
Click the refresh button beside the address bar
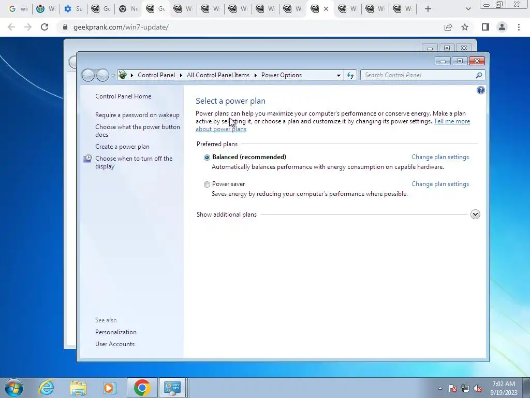(x=350, y=75)
